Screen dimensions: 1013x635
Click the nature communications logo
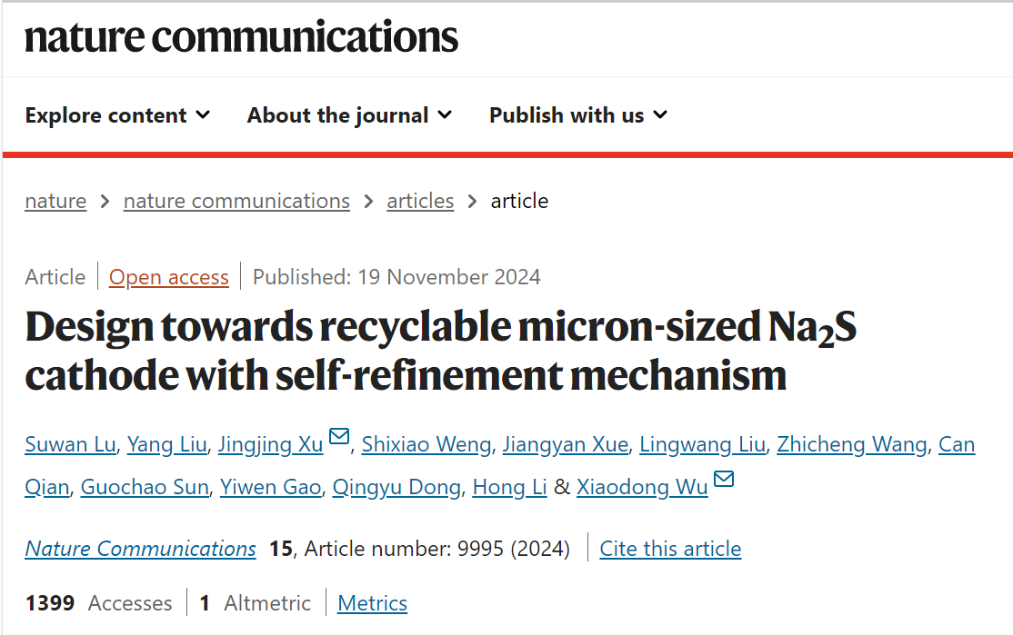pyautogui.click(x=241, y=37)
